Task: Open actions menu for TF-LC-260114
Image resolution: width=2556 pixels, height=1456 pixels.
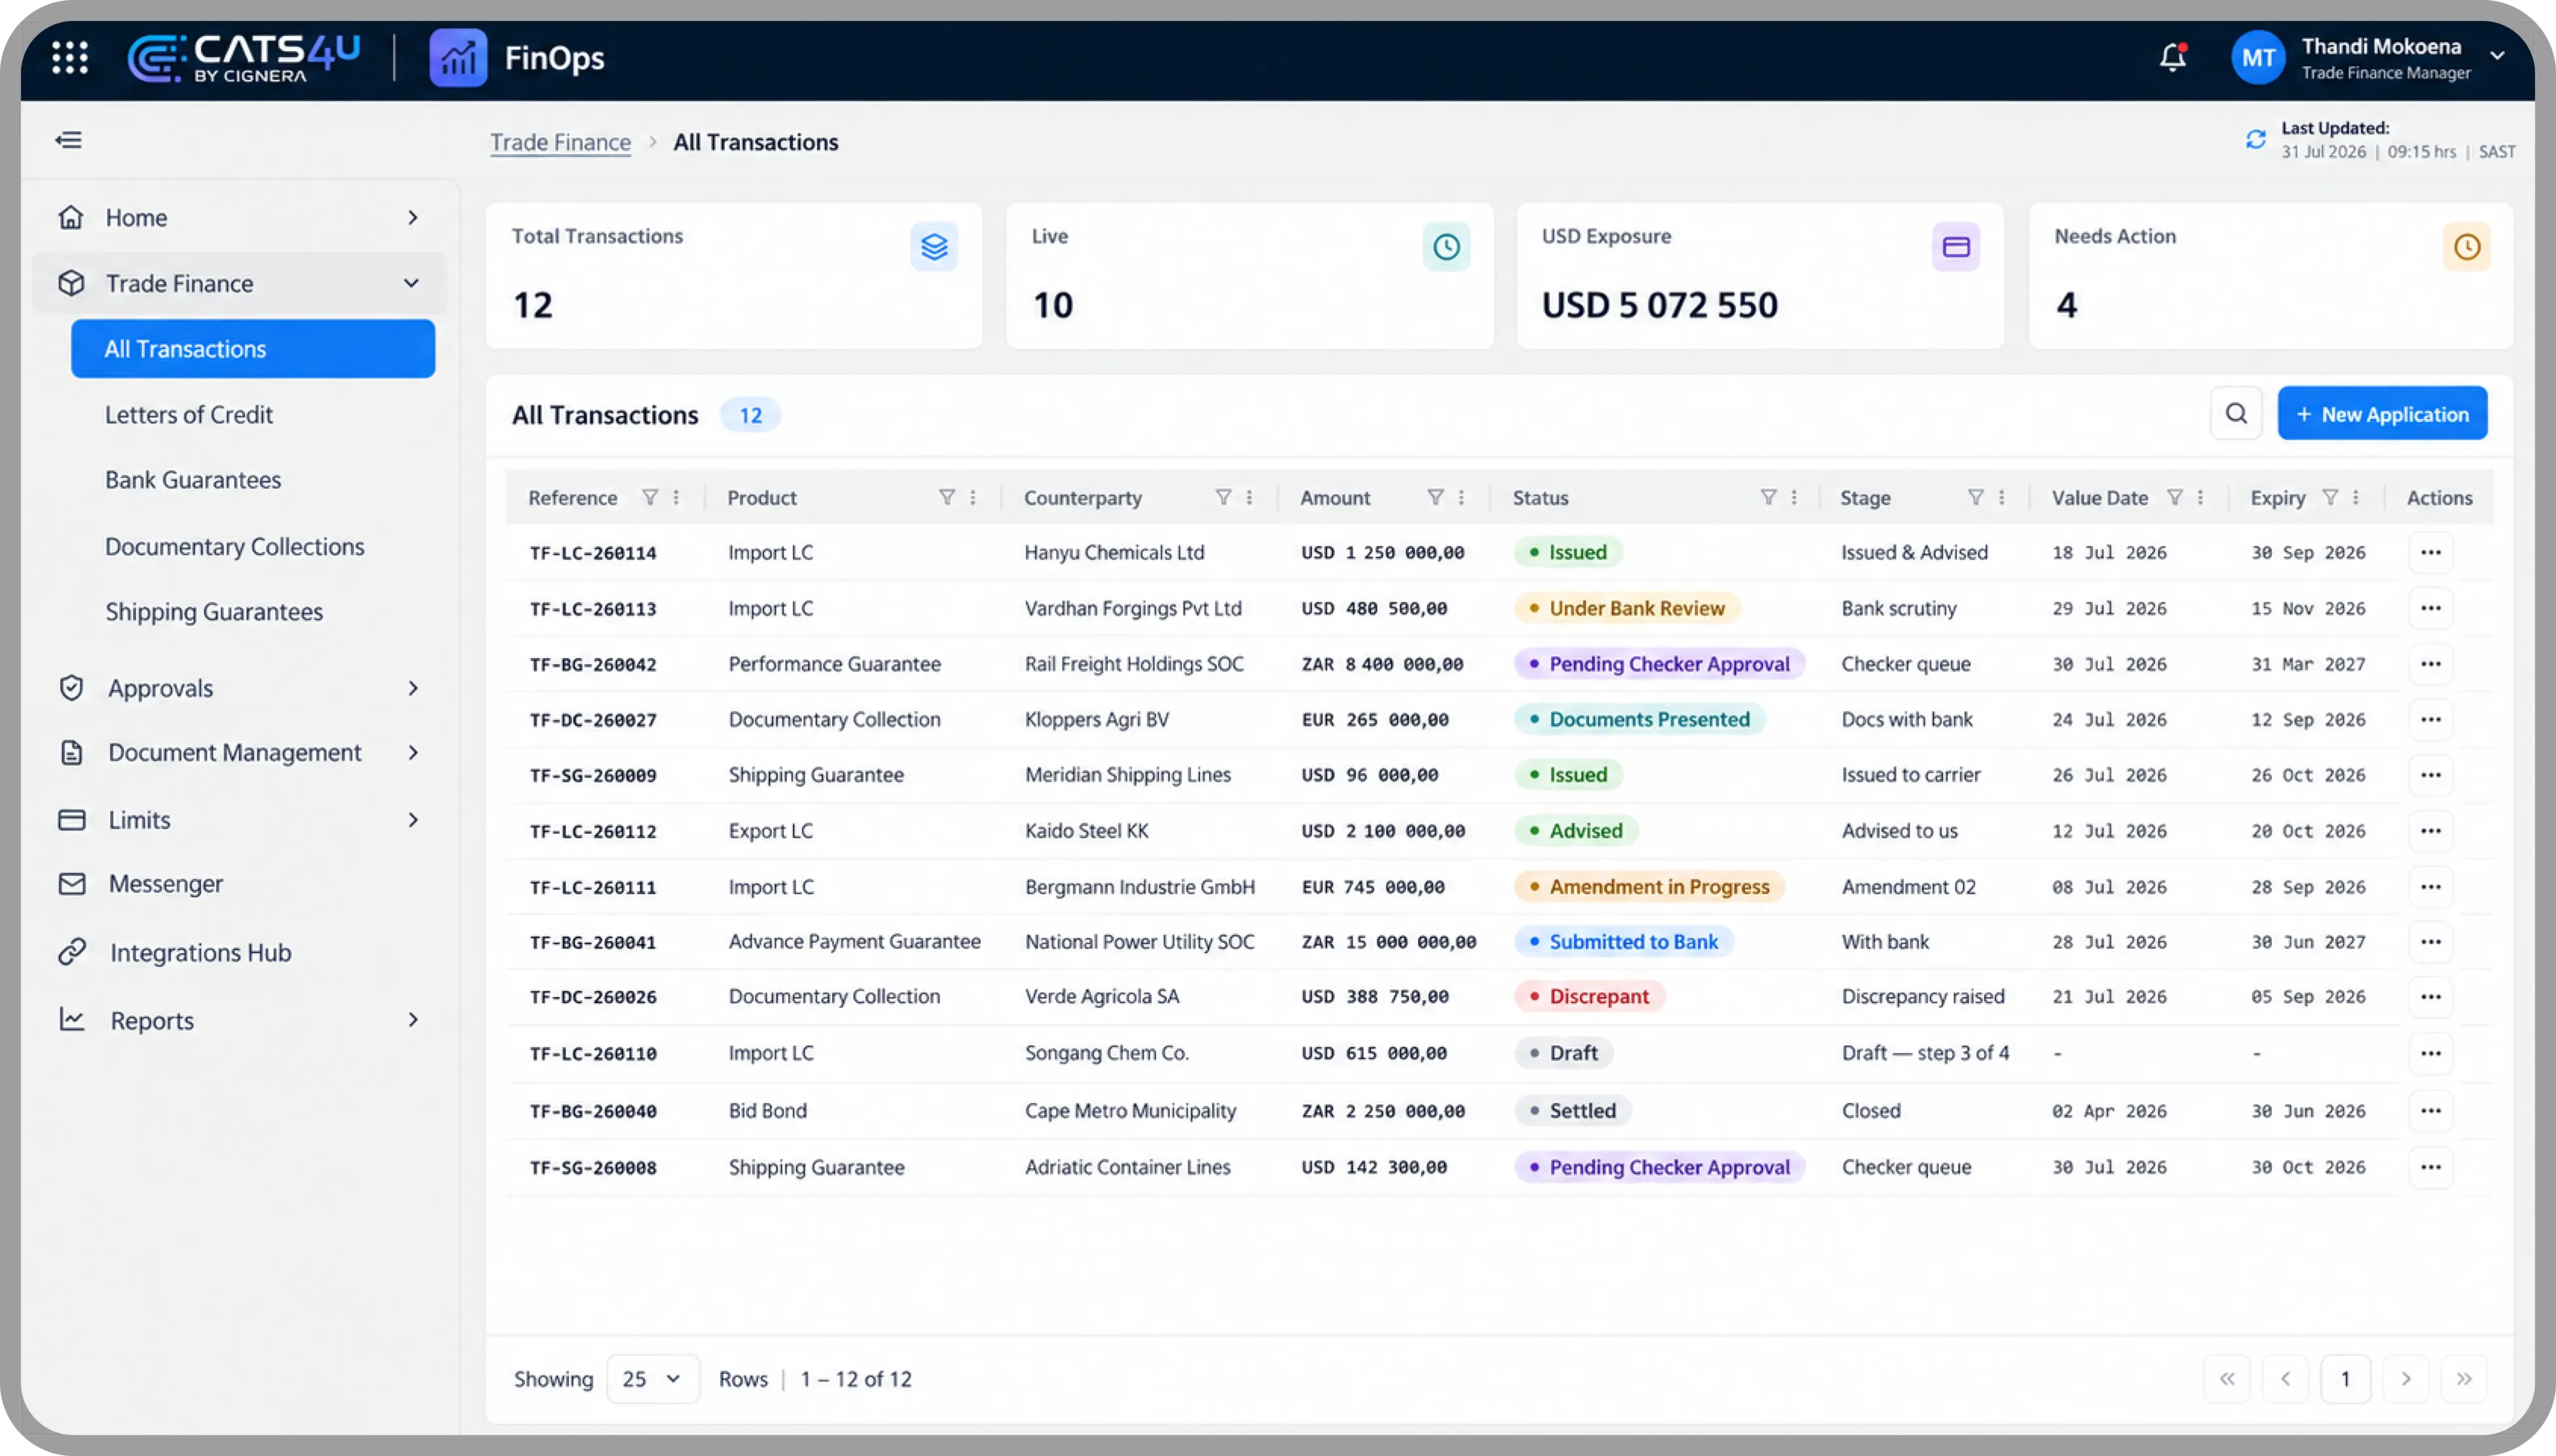Action: click(x=2431, y=552)
